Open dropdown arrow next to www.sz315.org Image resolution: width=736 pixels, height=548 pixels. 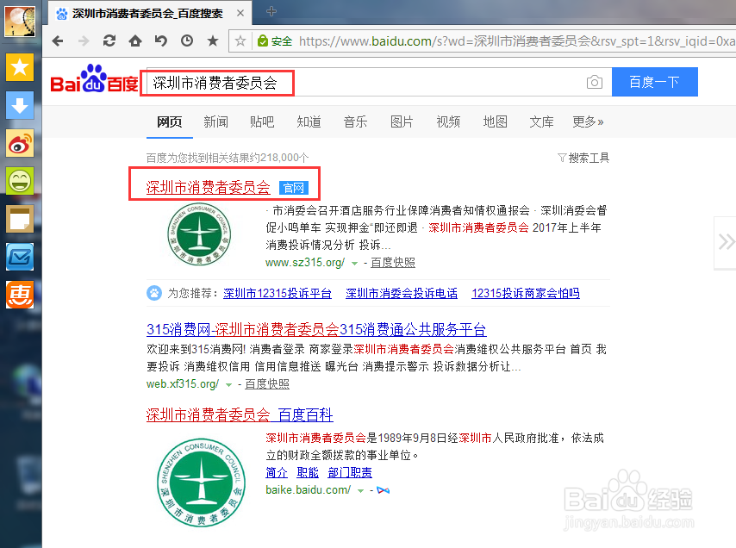tap(354, 263)
